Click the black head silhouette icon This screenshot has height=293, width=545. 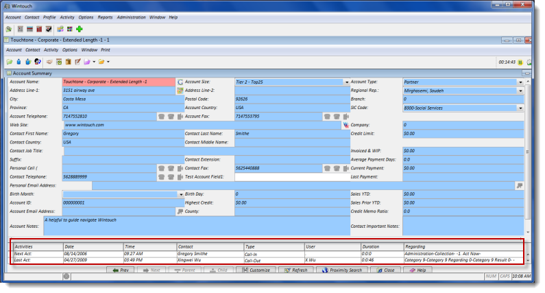click(37, 62)
